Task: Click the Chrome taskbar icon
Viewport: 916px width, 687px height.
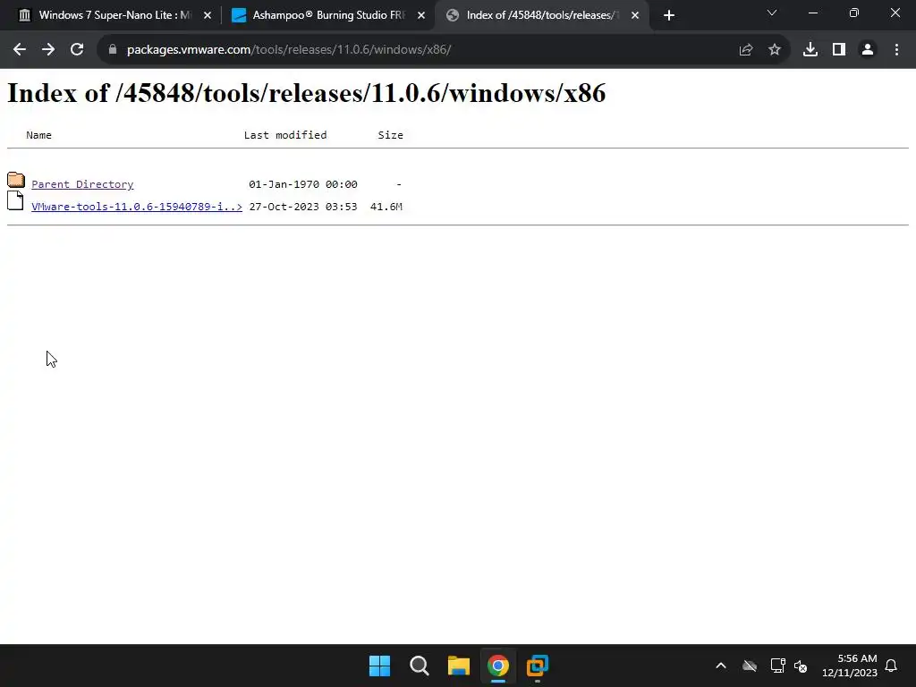Action: click(497, 666)
